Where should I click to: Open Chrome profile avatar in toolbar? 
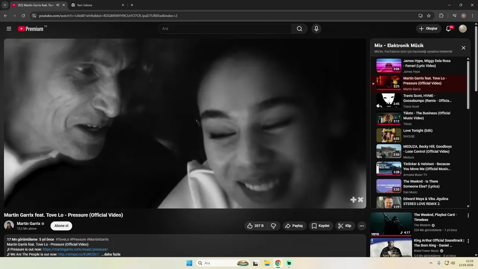point(463,16)
